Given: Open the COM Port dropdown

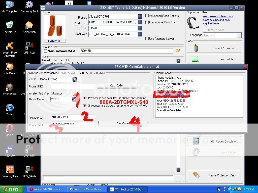Looking at the screenshot, I should [x=140, y=22].
